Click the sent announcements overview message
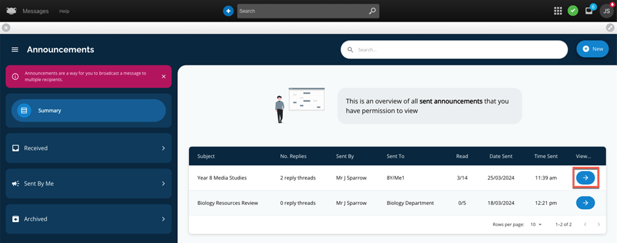617x243 pixels. [430, 106]
